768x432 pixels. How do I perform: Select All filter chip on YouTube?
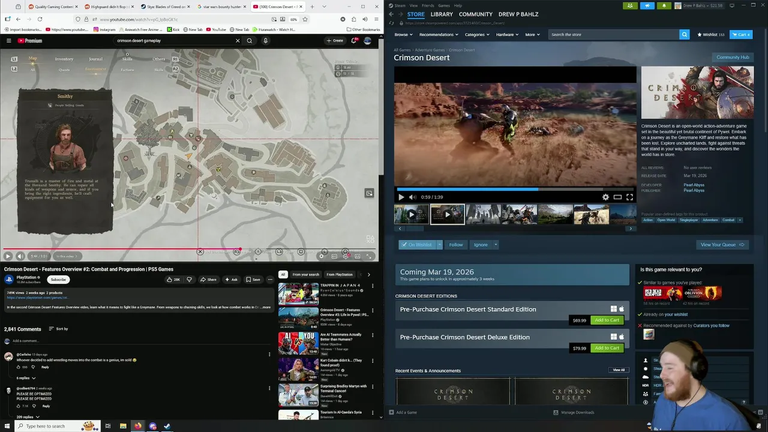[283, 275]
